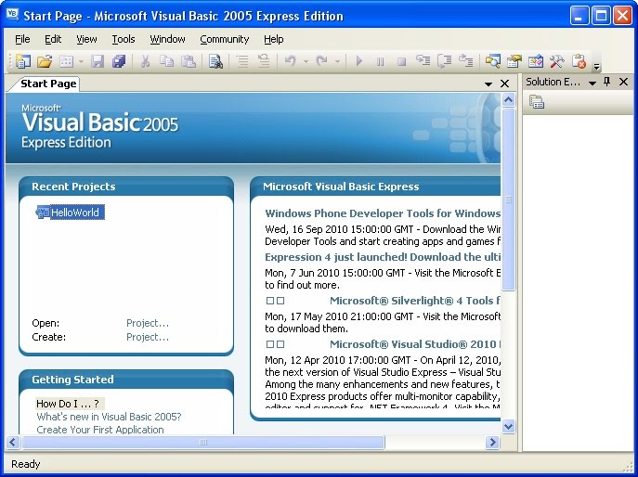
Task: Click the Break All pause icon
Action: click(x=381, y=61)
